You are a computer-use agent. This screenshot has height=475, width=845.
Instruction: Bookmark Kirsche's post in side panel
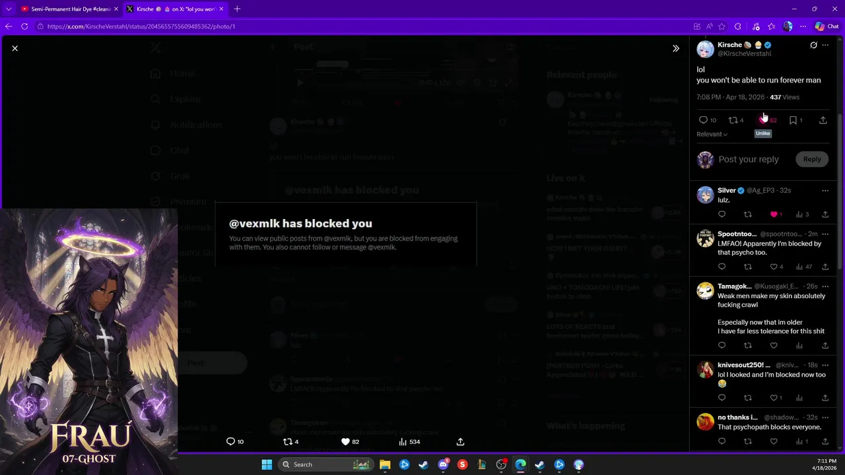795,120
